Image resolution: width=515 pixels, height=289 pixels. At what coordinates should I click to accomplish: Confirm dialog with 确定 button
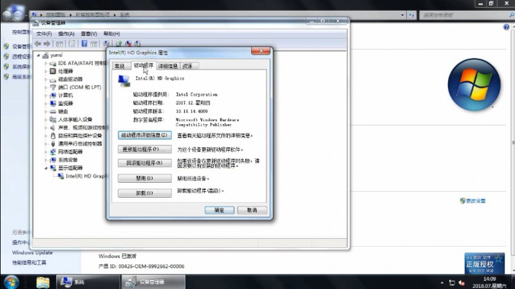(x=220, y=210)
